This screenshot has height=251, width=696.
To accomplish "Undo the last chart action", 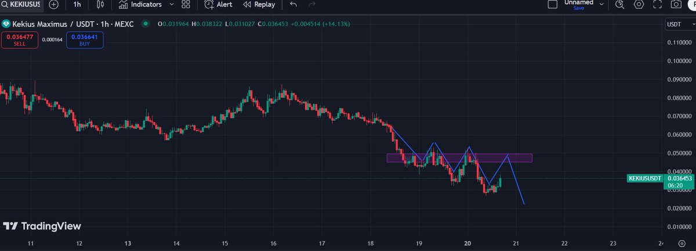I will (x=293, y=4).
